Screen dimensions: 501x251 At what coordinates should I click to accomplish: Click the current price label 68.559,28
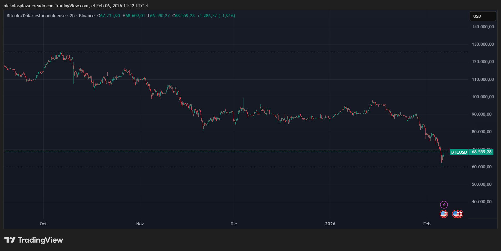click(x=481, y=152)
